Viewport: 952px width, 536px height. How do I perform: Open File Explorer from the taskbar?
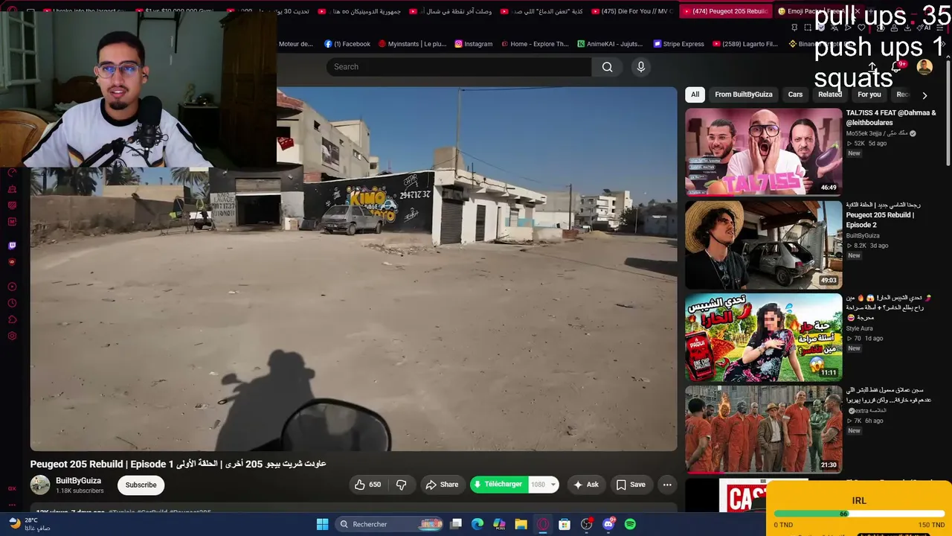521,524
